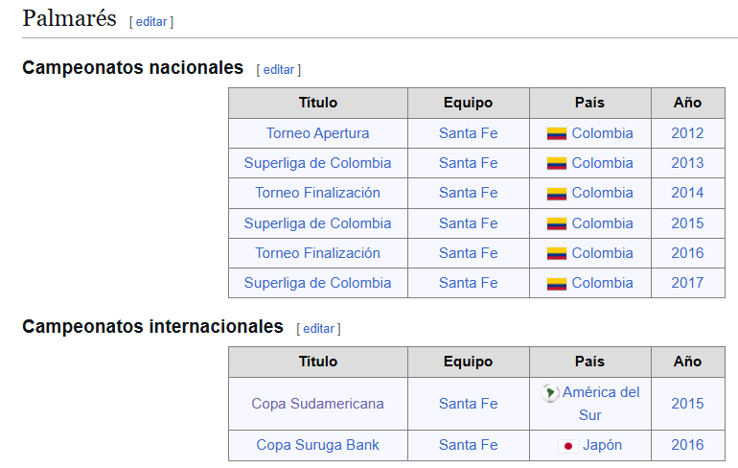Viewport: 738px width, 468px height.
Task: Edit the Campeonatos internacionales section
Action: point(318,329)
